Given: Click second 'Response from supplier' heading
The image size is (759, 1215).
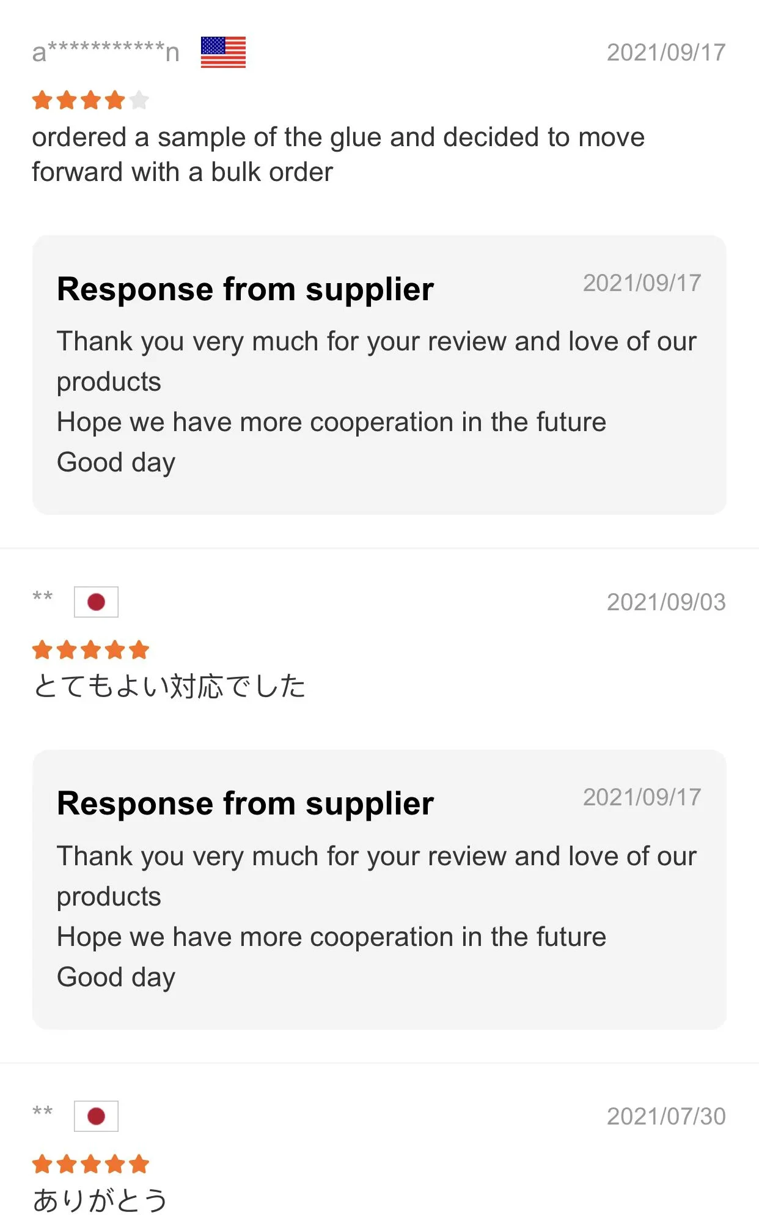Looking at the screenshot, I should [245, 803].
